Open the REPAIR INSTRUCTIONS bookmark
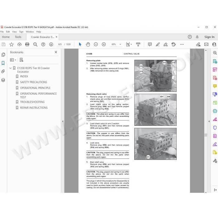Viewport: 218px width, 218px height. point(34,108)
